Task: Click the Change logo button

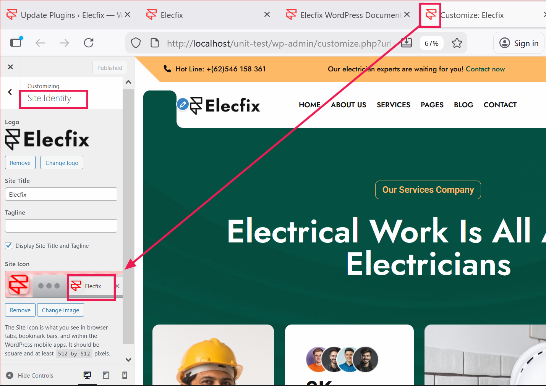Action: pos(62,163)
